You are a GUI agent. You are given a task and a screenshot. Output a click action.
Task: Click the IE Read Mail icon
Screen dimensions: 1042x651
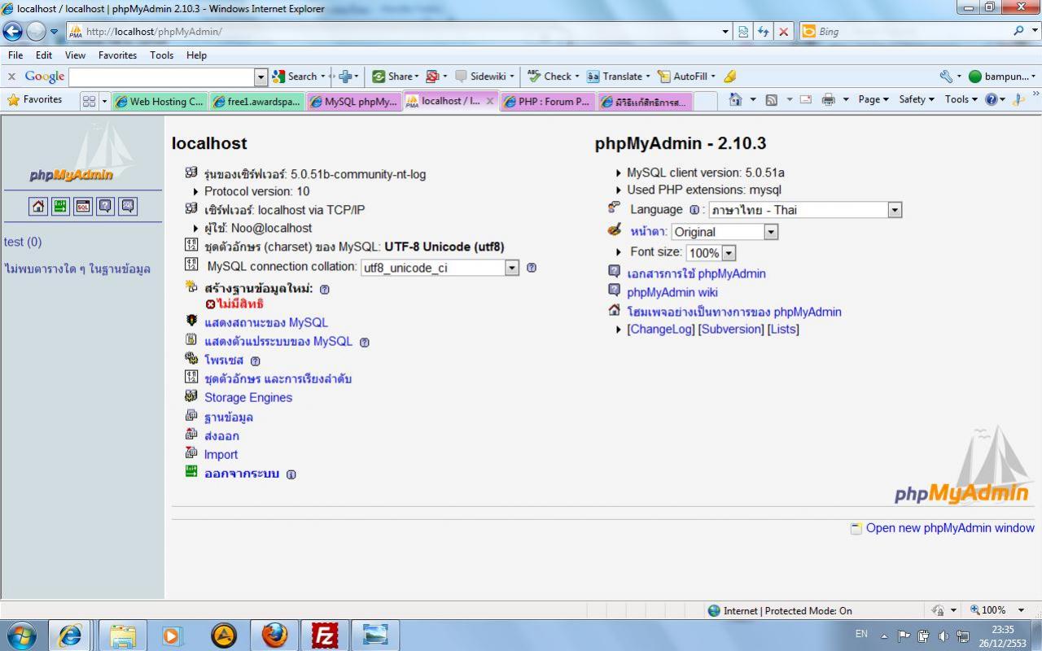[x=806, y=99]
